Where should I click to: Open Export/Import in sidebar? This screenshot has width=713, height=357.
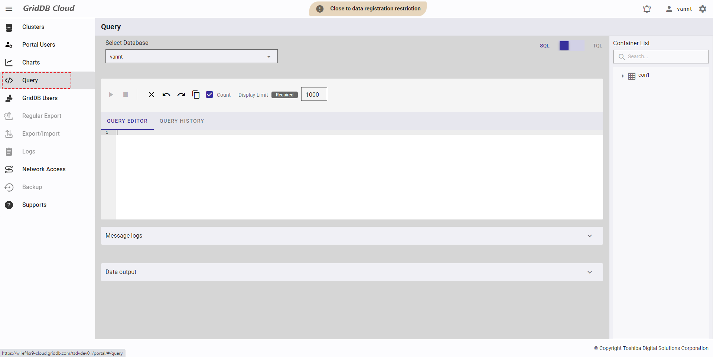point(41,133)
